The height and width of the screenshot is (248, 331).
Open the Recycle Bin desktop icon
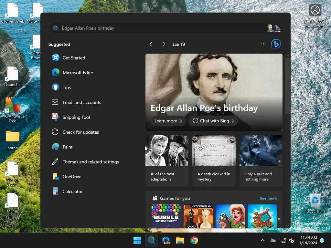(x=315, y=203)
